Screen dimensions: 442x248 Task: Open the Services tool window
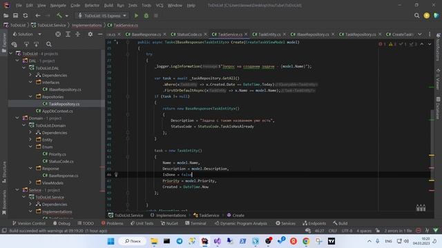click(x=285, y=223)
